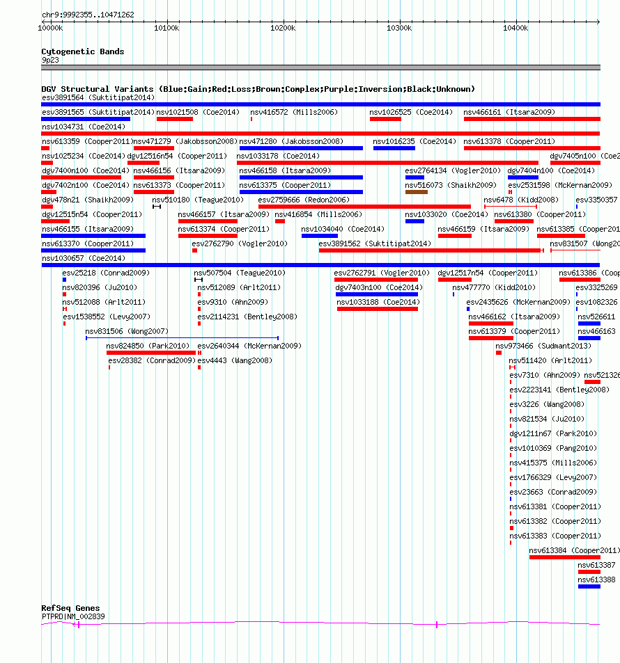Click the 10200k ruler position label
The height and width of the screenshot is (663, 620).
pyautogui.click(x=283, y=28)
